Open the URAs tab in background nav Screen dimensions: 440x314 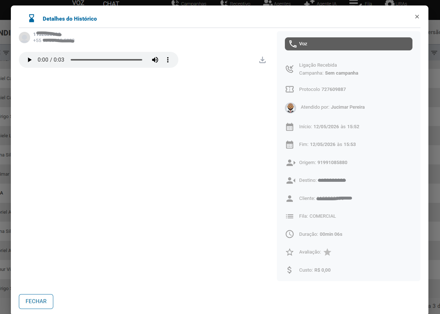point(395,3)
